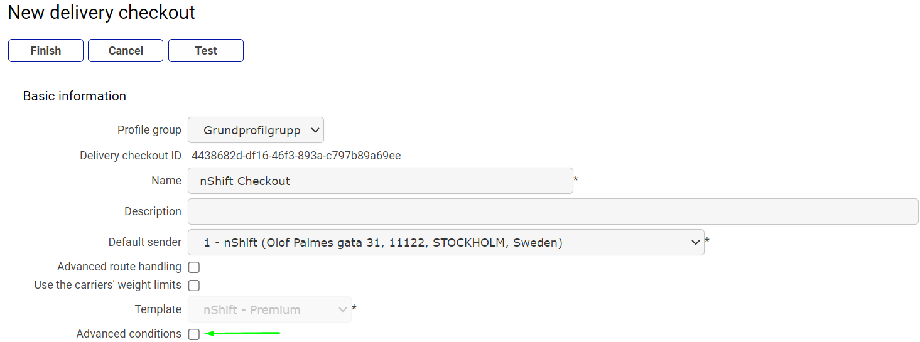Expand the Default sender dropdown

446,242
